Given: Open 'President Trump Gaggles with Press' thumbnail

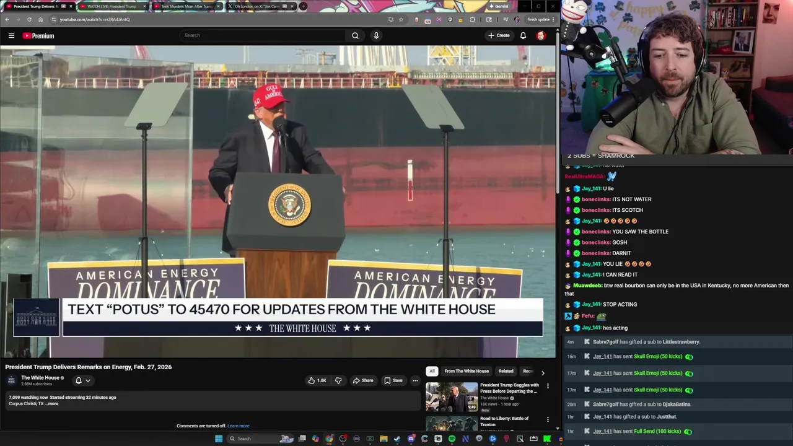Looking at the screenshot, I should [452, 396].
